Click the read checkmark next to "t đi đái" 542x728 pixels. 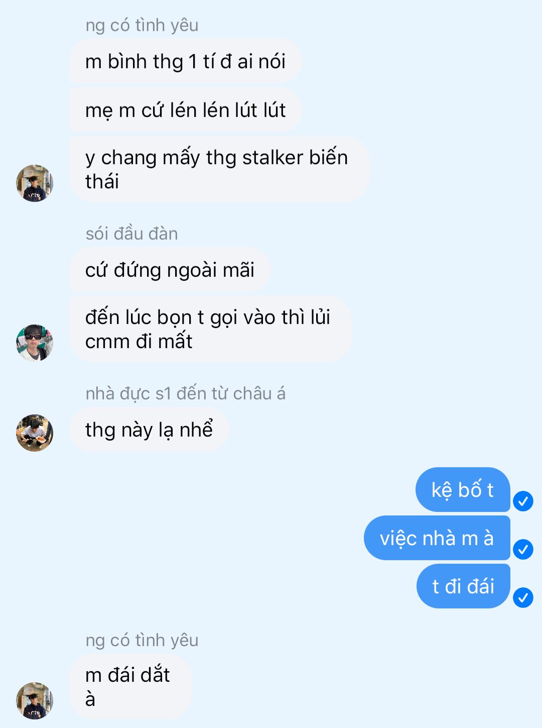pos(523,597)
